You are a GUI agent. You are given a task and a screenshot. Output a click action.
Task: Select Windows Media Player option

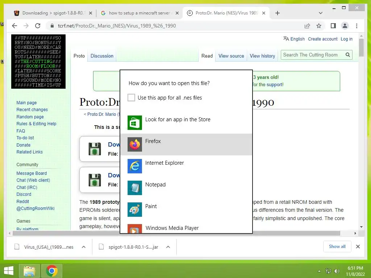pyautogui.click(x=186, y=228)
